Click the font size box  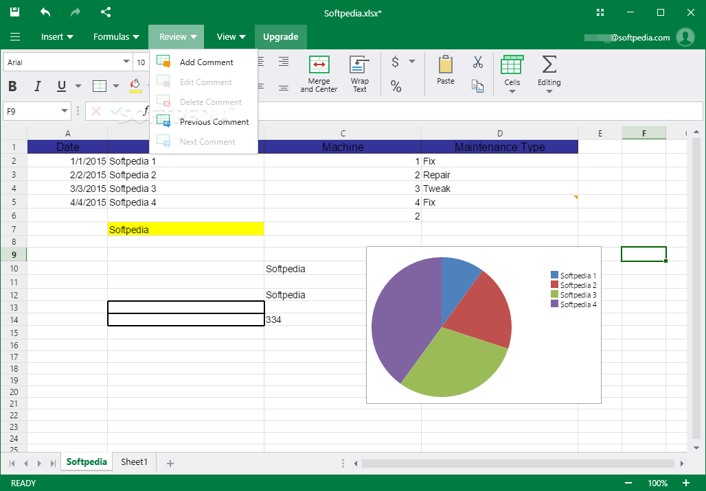pos(141,62)
